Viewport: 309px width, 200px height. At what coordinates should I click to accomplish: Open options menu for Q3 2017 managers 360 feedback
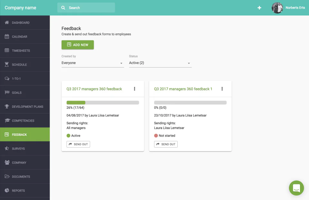[135, 89]
